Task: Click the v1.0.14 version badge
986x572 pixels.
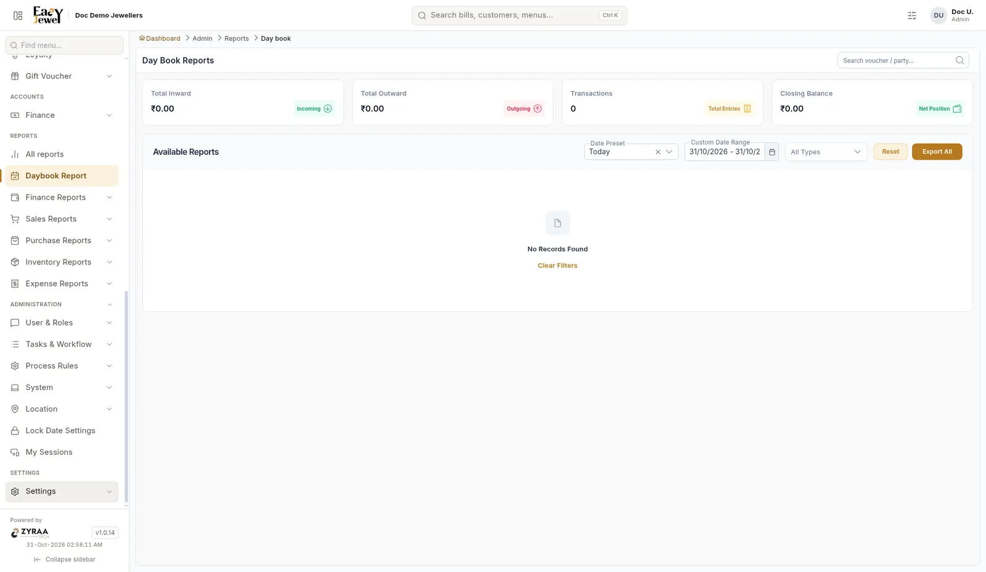Action: point(105,533)
